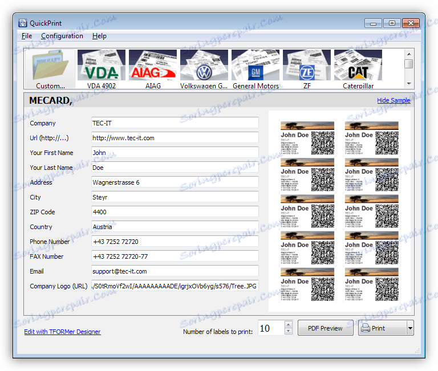
Task: Click the Phone Number input field
Action: (x=175, y=241)
